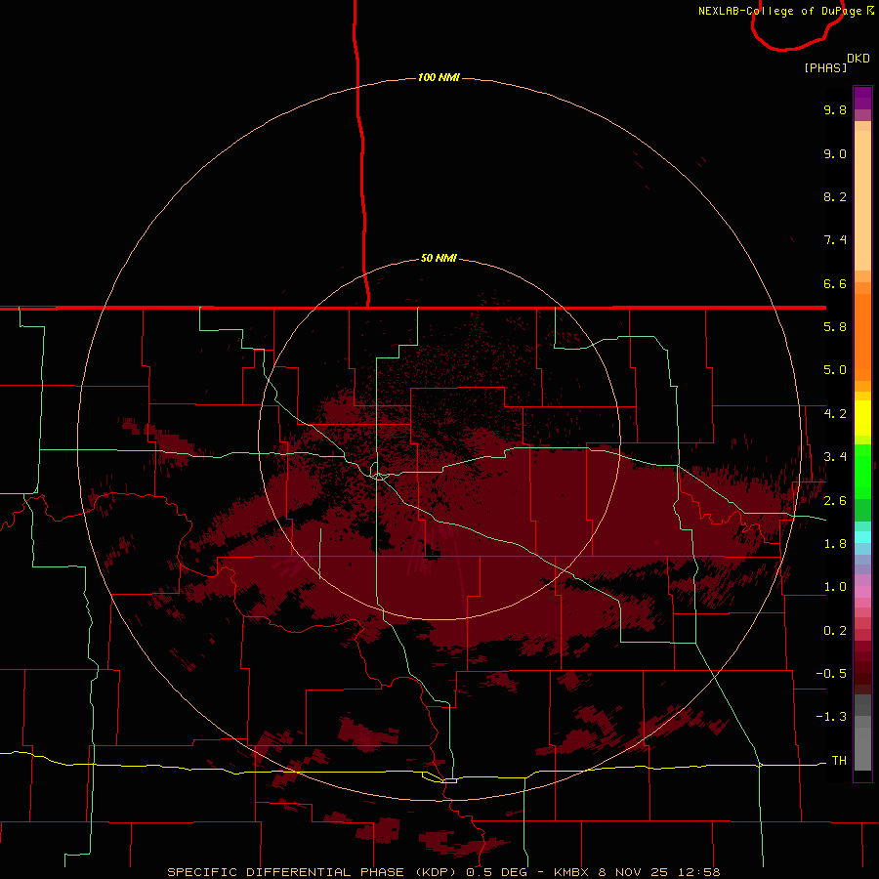Select the 5.8 value on the scale

tap(835, 327)
